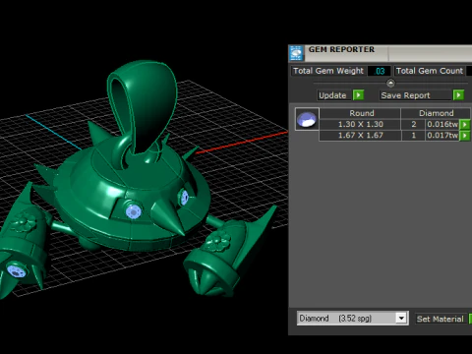Screen dimensions: 472x354
Task: Click the Gem Reporter panel icon
Action: [x=296, y=53]
